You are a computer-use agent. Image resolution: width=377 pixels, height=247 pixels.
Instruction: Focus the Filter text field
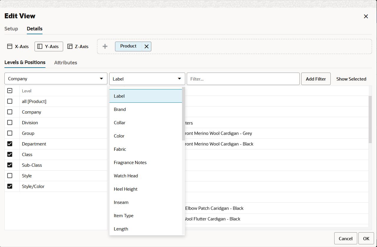click(x=243, y=79)
